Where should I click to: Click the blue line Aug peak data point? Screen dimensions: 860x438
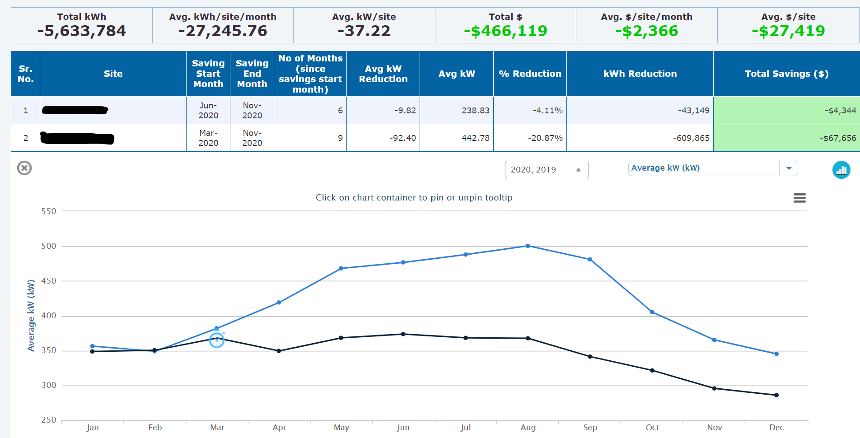(x=528, y=246)
